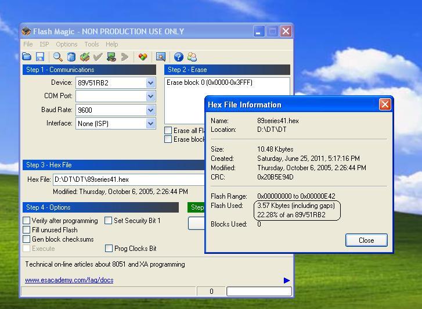Click the two-people community toolbar icon

tap(192, 57)
